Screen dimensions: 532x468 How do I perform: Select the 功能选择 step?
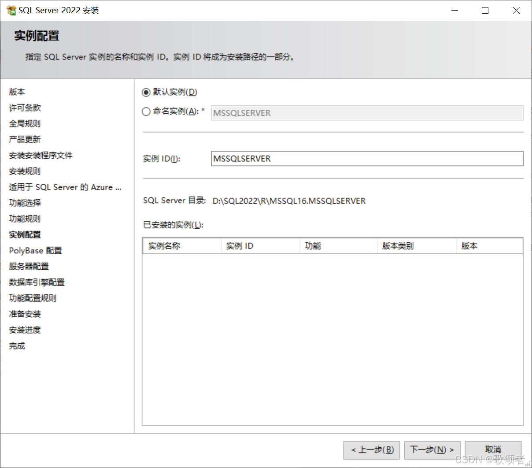point(25,203)
